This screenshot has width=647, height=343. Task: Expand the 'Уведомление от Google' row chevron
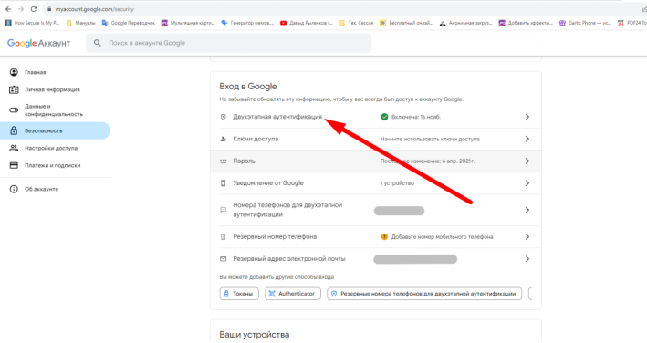[527, 183]
